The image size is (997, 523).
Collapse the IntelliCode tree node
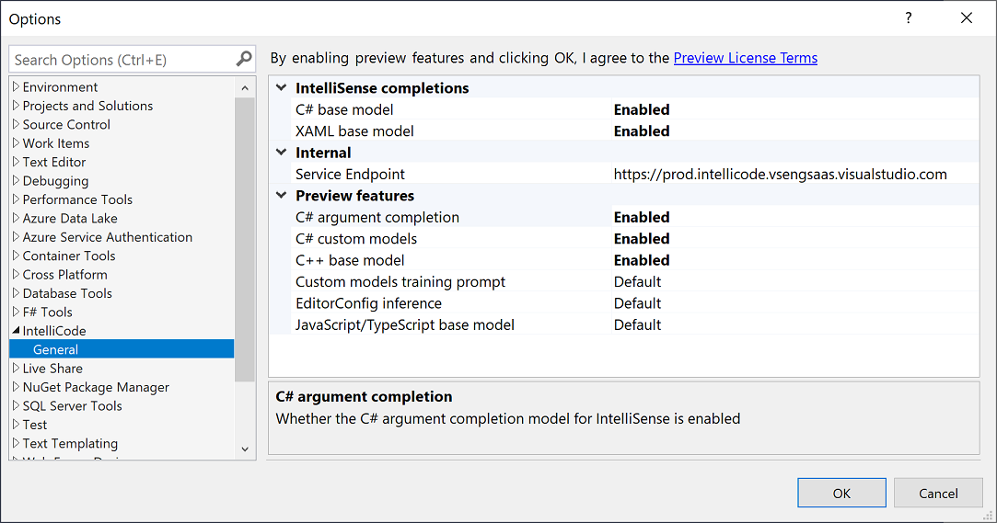[16, 331]
